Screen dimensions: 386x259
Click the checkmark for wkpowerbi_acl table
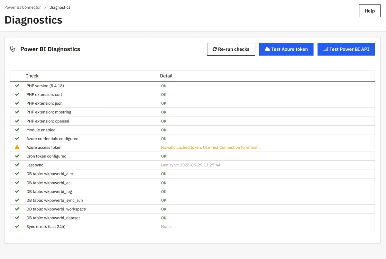point(17,183)
